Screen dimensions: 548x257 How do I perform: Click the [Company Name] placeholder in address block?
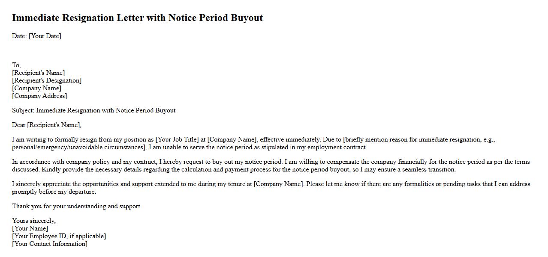coord(37,88)
